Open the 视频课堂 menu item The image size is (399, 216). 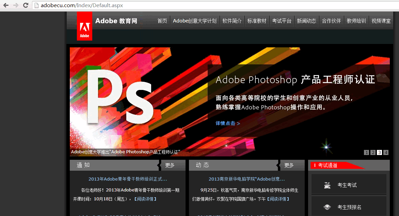tap(381, 21)
